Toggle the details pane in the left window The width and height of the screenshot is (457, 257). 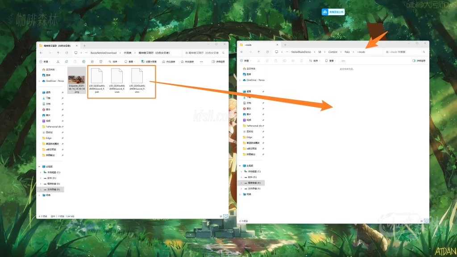tap(218, 62)
